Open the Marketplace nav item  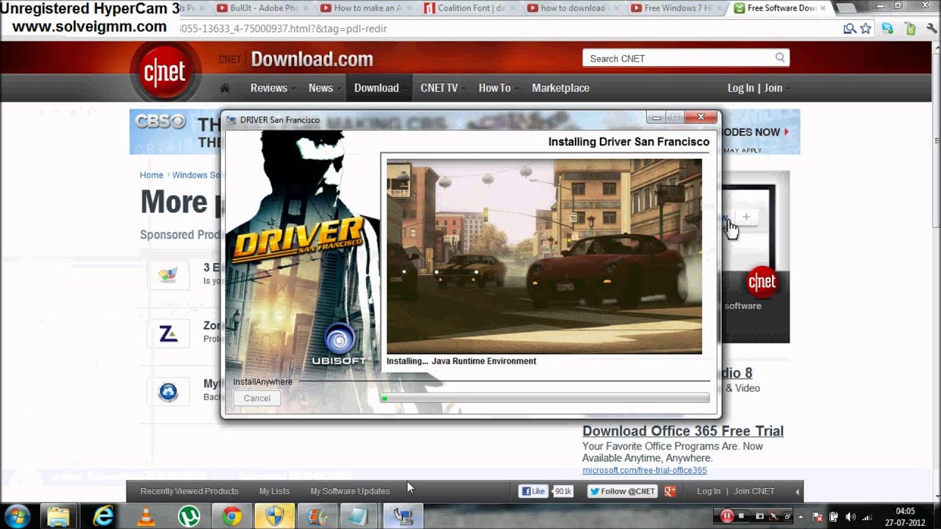(560, 87)
